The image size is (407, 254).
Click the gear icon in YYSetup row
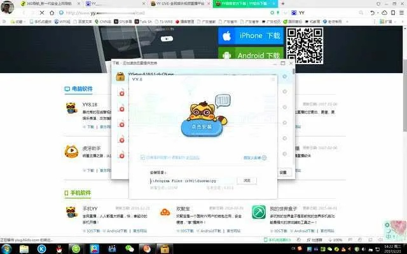285,76
